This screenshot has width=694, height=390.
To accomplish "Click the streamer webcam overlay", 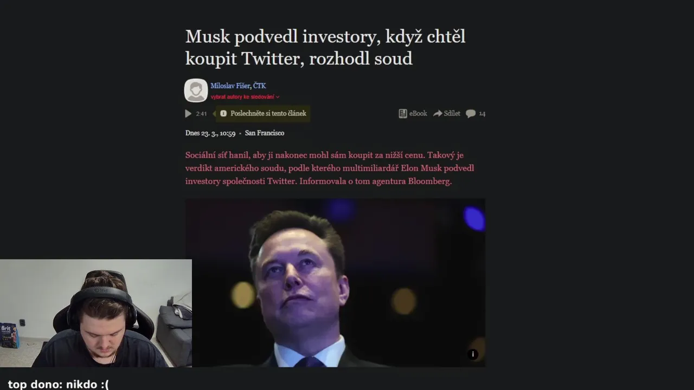I will tap(95, 313).
